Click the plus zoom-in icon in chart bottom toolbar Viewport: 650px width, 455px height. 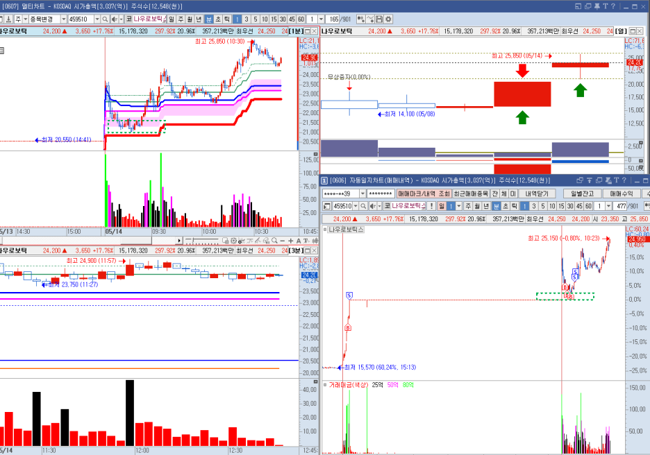(290, 241)
